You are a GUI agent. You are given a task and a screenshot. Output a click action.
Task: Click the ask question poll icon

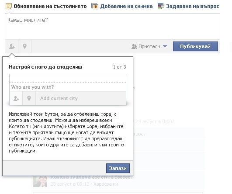coord(161,6)
